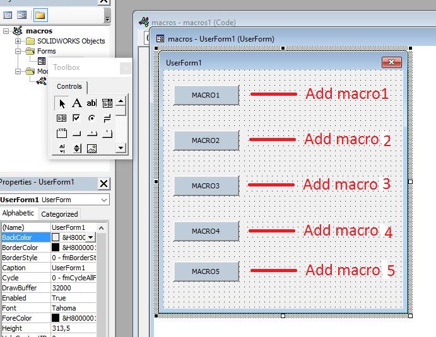The height and width of the screenshot is (337, 436).
Task: Select the Frame control in Toolbox
Action: click(x=61, y=134)
